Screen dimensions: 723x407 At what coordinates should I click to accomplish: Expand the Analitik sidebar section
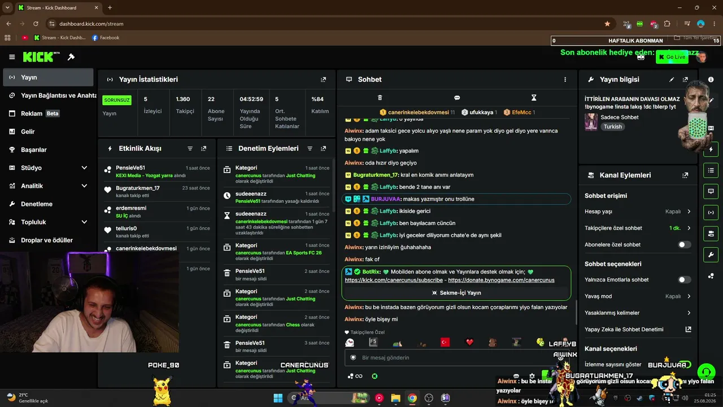[x=84, y=186]
